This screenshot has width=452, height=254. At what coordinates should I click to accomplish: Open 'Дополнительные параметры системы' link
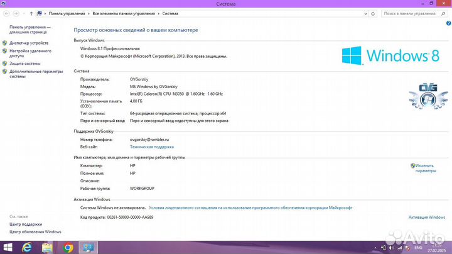click(x=36, y=74)
